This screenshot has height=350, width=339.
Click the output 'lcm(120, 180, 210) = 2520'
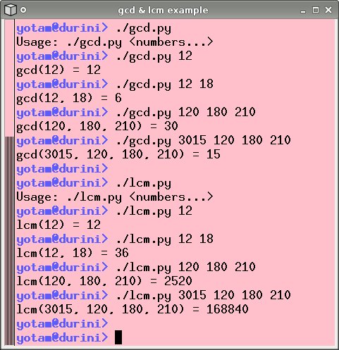click(104, 281)
